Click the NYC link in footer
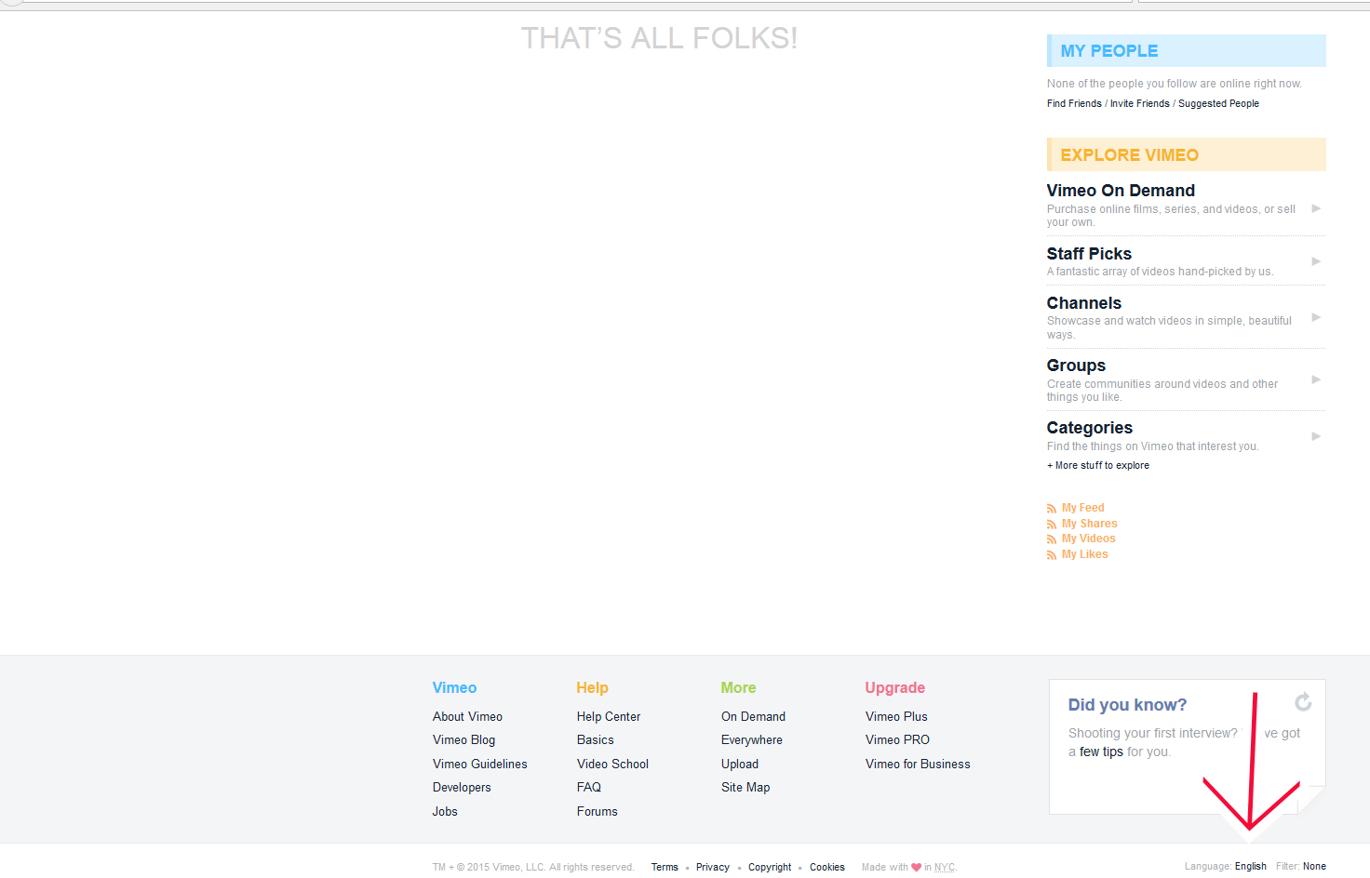The height and width of the screenshot is (878, 1370). tap(945, 867)
